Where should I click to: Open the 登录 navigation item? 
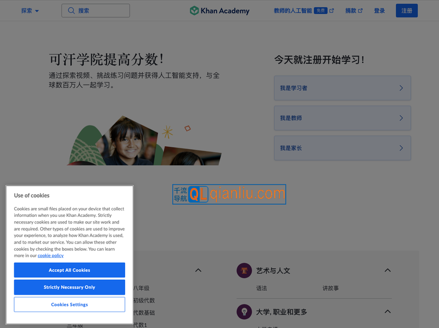(379, 10)
